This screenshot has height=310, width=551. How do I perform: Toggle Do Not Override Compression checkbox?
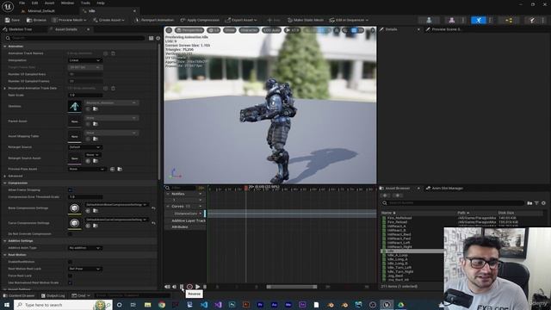70,233
